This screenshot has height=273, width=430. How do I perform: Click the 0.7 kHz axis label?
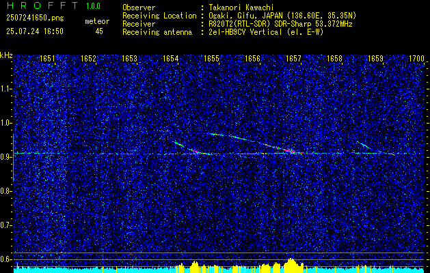pos(6,225)
